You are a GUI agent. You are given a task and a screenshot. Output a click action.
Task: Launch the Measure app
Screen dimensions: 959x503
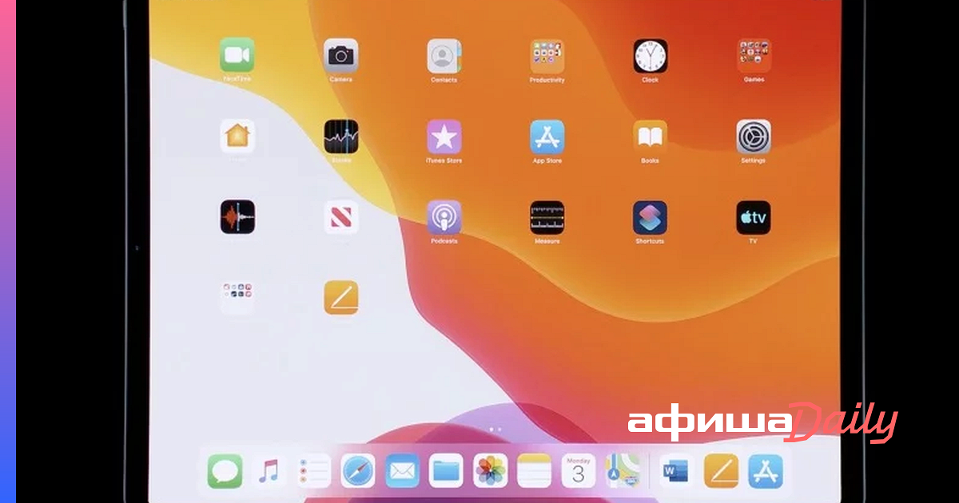pos(547,217)
